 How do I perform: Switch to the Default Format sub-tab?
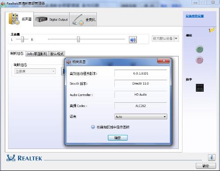pos(57,54)
